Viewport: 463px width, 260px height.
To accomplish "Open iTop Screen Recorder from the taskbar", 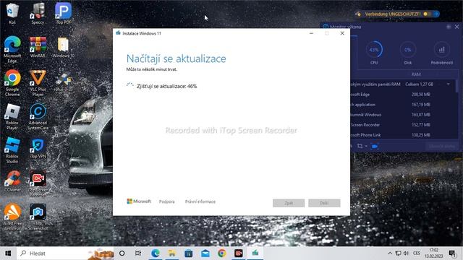I will [x=238, y=253].
